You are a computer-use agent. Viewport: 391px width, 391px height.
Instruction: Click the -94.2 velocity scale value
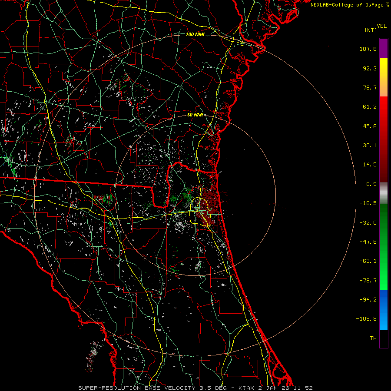[368, 299]
